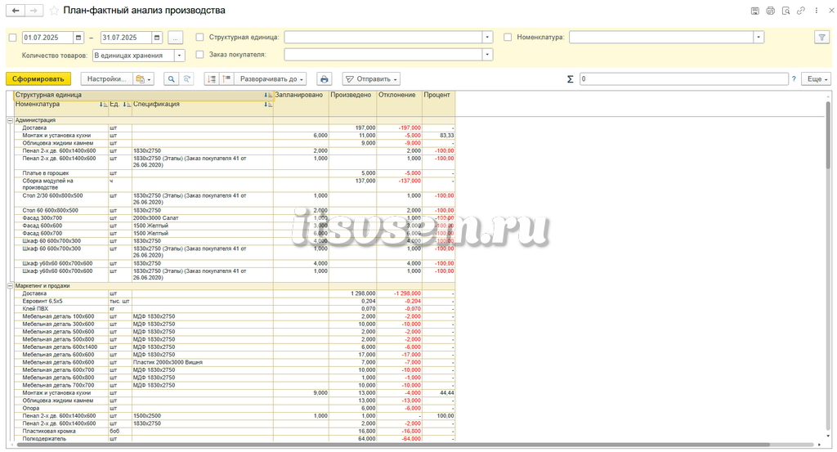Open print preview icon in the title bar
The width and height of the screenshot is (837, 452).
786,11
